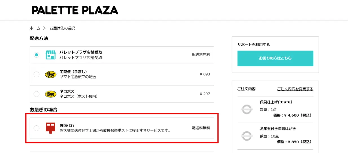Click the お年玉付き年賀はがき product thumbnail
The image size is (348, 153).
click(247, 136)
